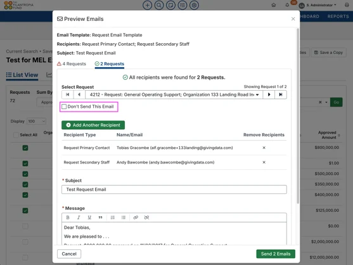Go to previous request arrow
Viewport: 353px width, 265px height.
tap(79, 94)
